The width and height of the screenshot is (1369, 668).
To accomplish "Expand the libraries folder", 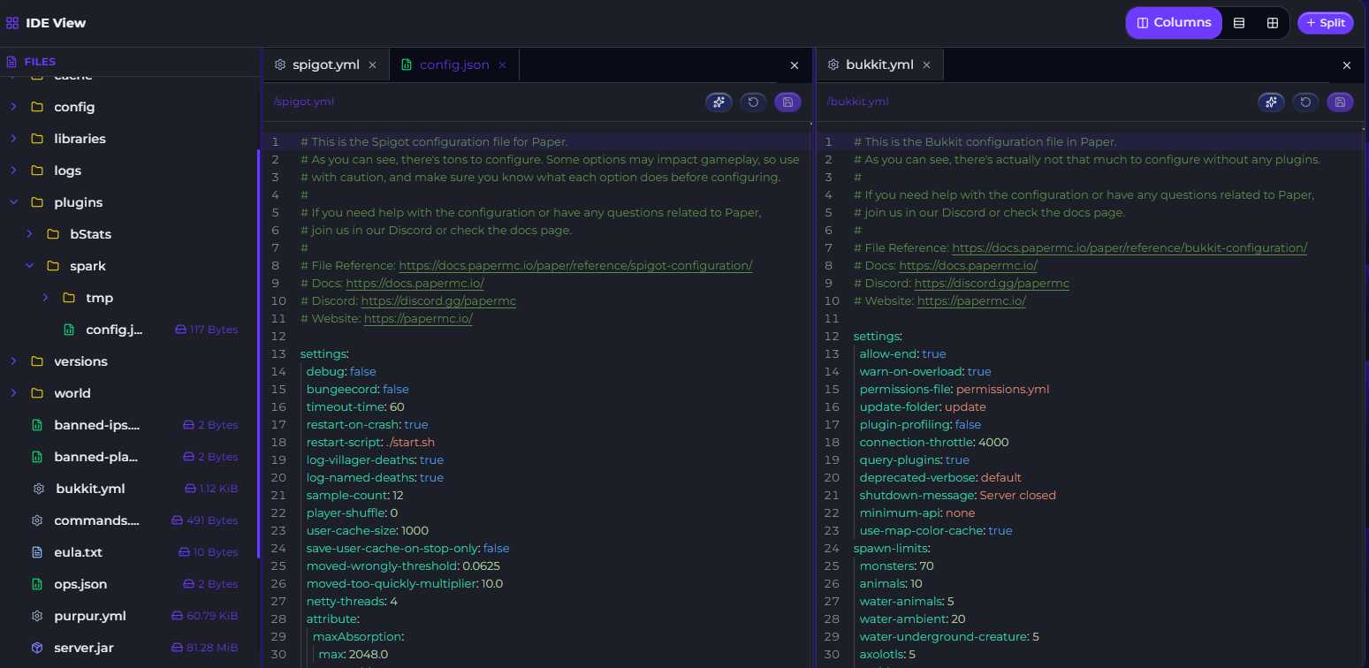I will [x=13, y=139].
